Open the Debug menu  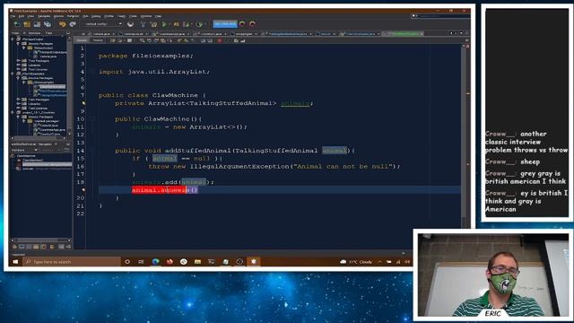coord(96,16)
